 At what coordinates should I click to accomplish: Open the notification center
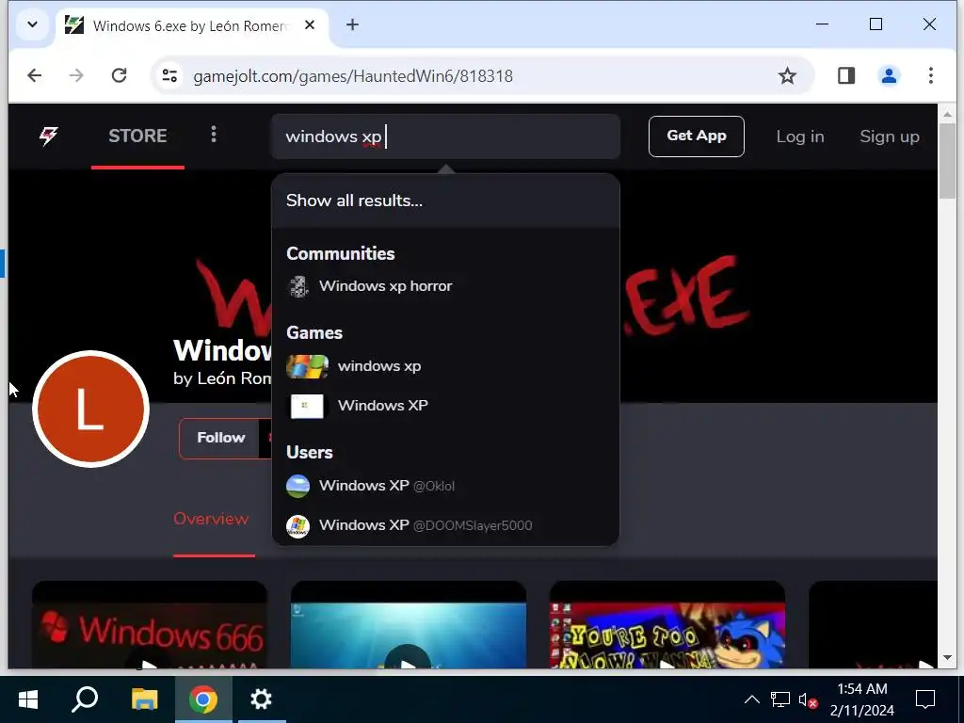pyautogui.click(x=924, y=699)
